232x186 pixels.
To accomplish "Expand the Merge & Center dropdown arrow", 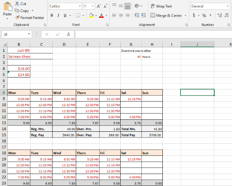I will 185,15.
